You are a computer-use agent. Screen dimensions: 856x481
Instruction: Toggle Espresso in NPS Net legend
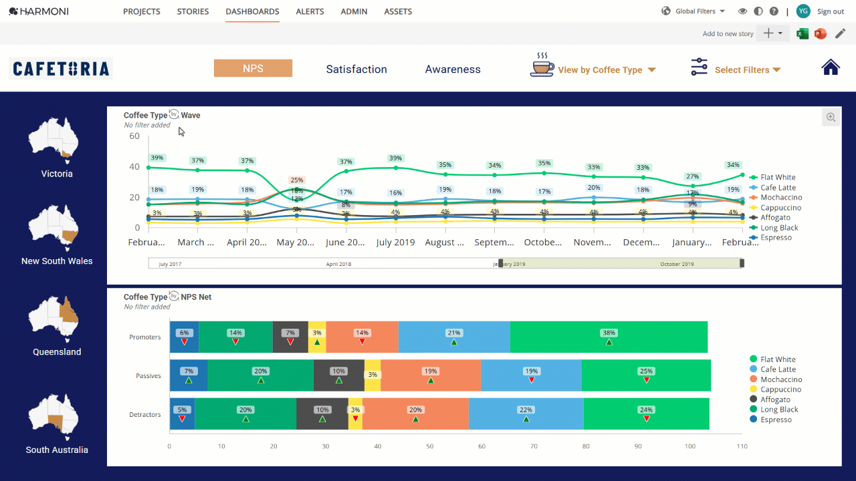pyautogui.click(x=770, y=420)
